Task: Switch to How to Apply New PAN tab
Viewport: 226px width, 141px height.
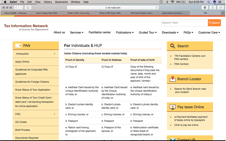Action: (x=47, y=13)
